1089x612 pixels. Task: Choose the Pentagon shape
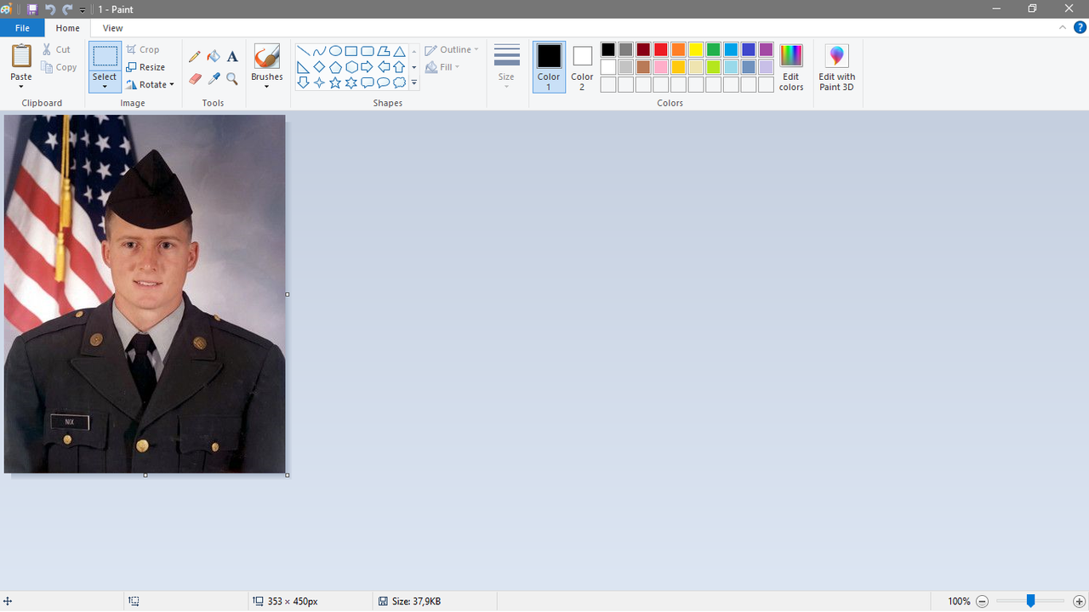[x=335, y=67]
